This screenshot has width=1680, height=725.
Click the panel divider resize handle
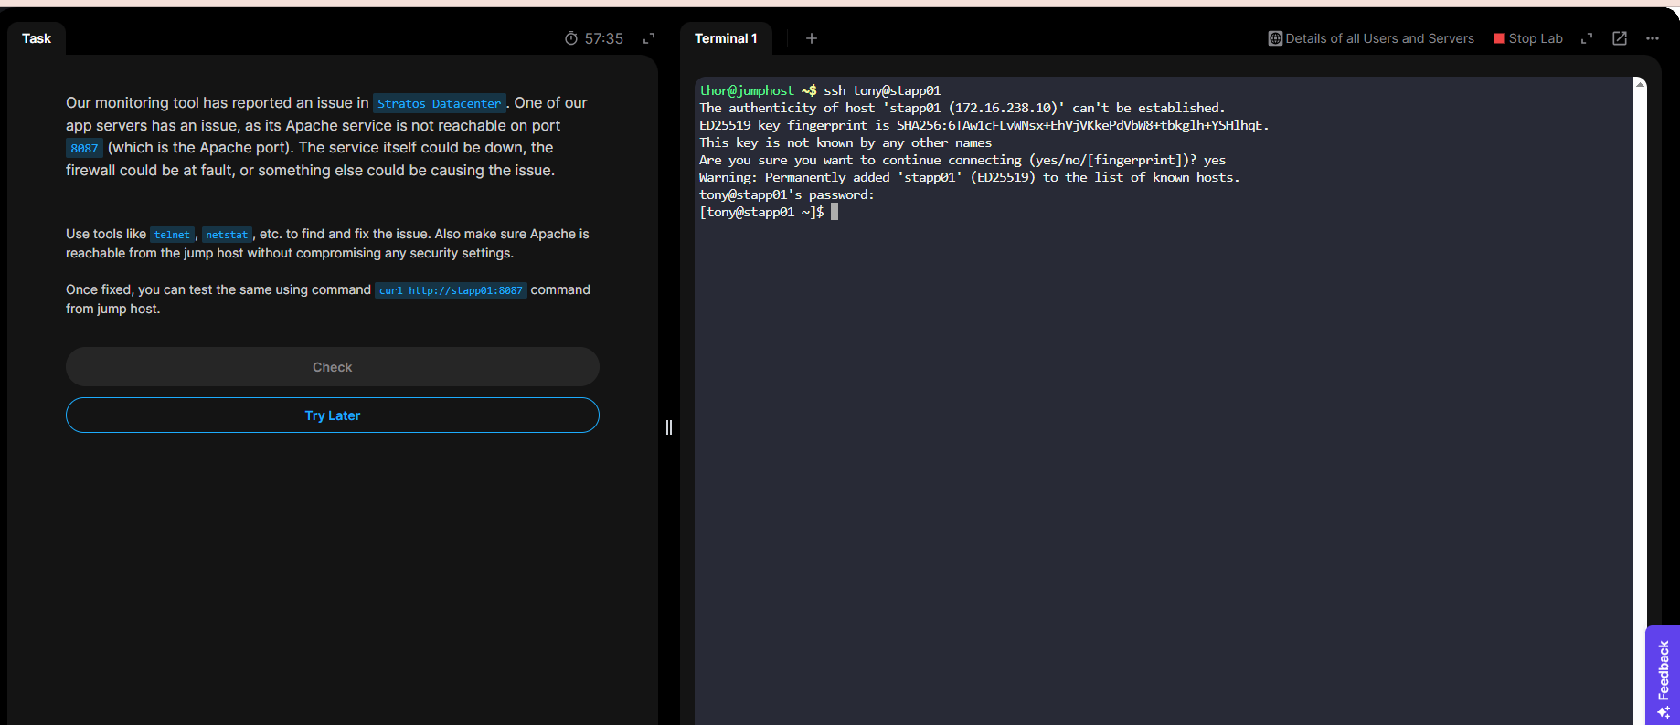click(669, 427)
